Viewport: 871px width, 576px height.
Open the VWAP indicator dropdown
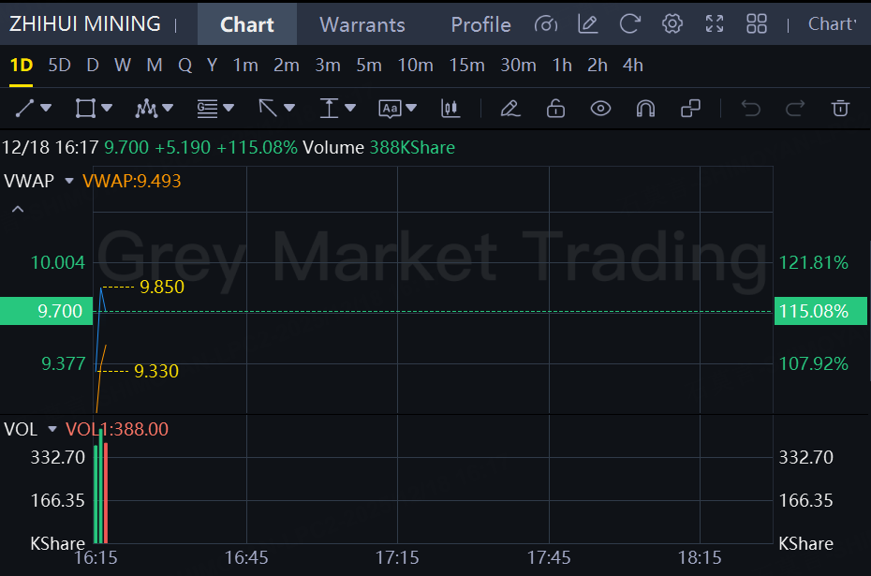(x=69, y=181)
